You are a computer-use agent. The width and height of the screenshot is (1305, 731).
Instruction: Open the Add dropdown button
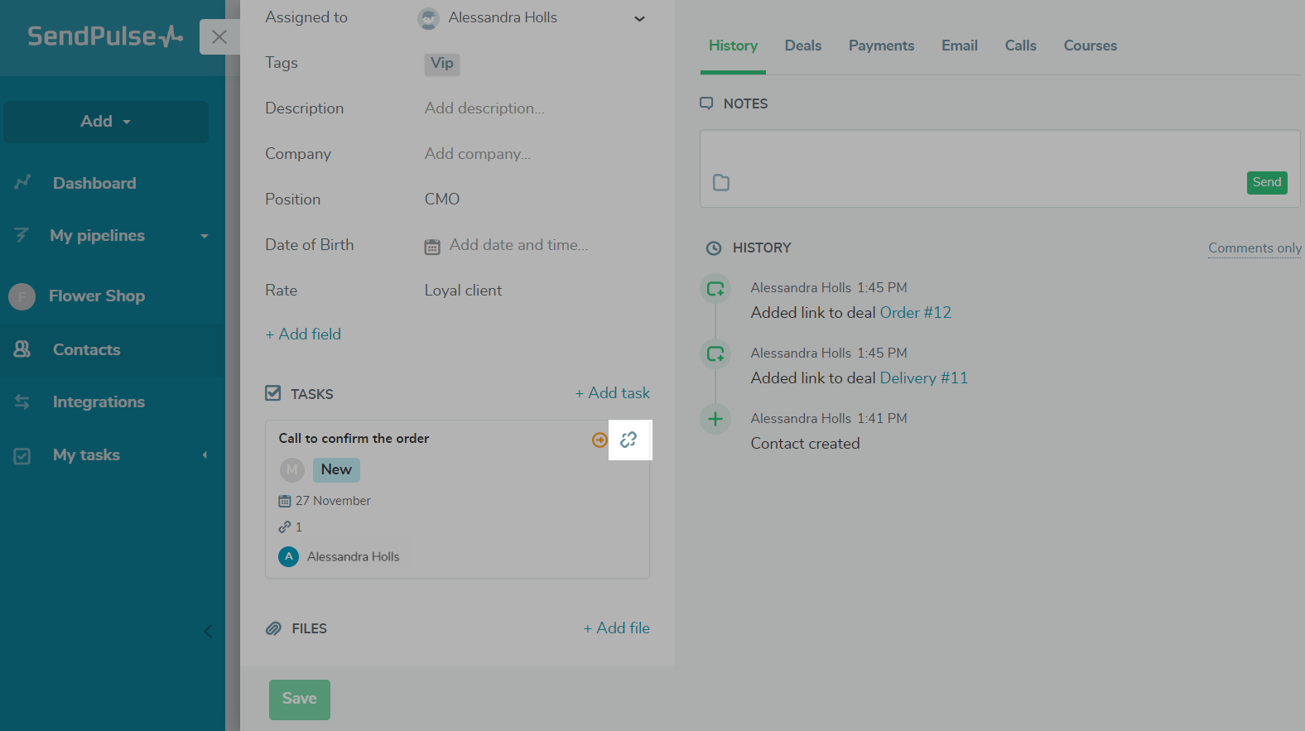pyautogui.click(x=106, y=122)
